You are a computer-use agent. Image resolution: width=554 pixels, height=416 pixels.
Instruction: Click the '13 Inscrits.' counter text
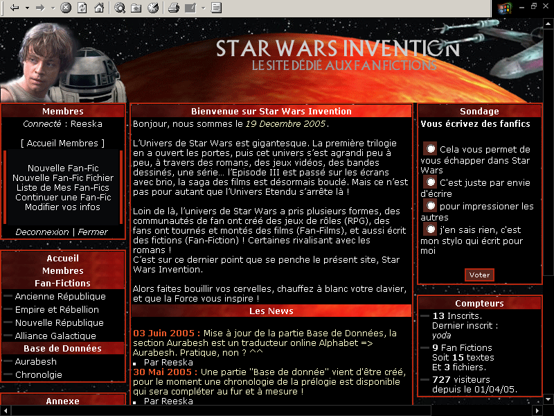tap(457, 316)
